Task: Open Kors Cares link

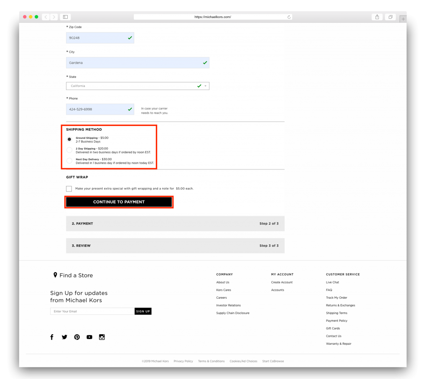Action: point(224,290)
